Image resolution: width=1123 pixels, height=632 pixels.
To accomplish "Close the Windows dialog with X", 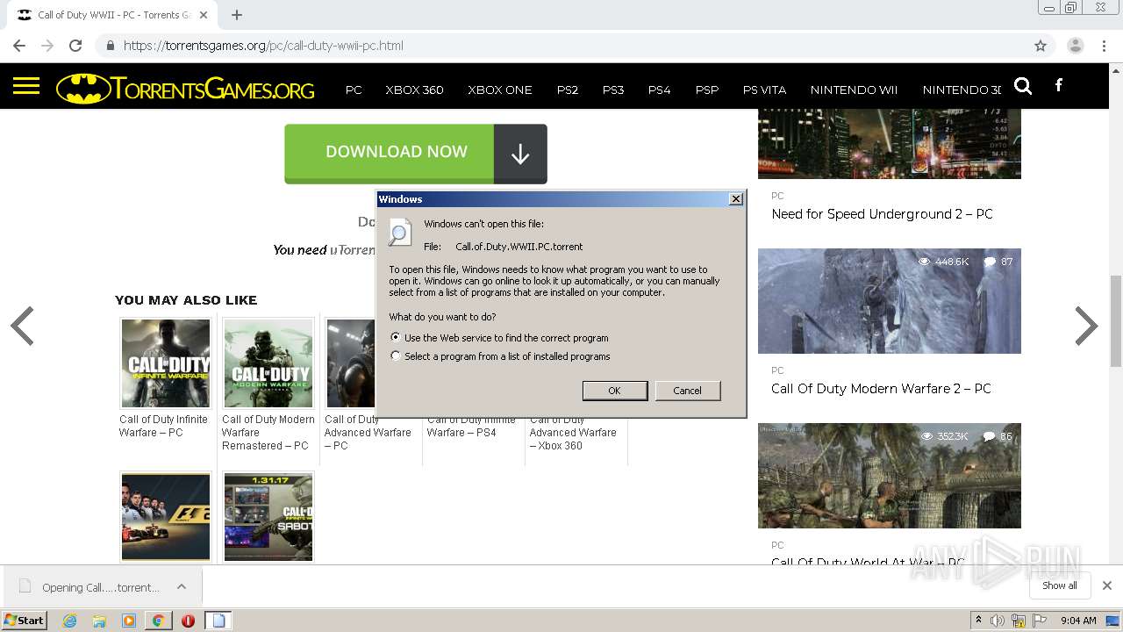I will click(x=736, y=199).
